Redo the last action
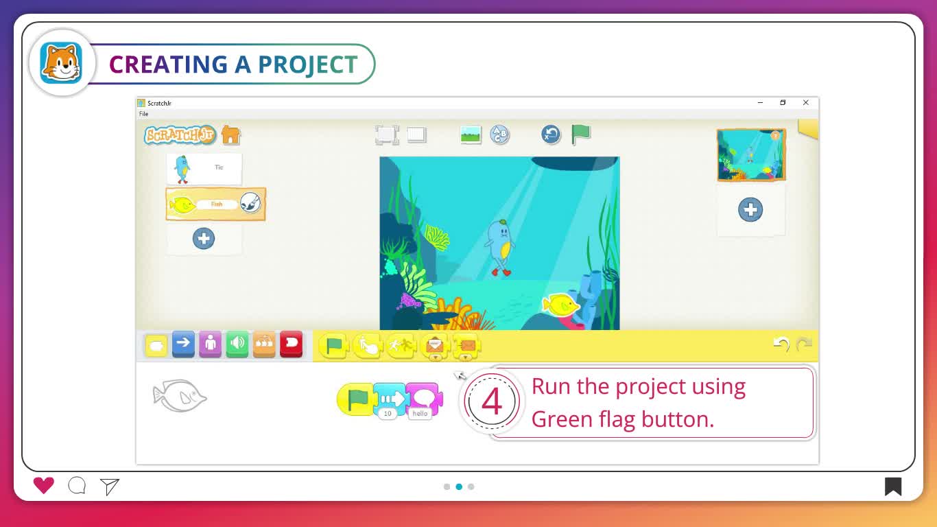Viewport: 937px width, 527px height. coord(804,344)
